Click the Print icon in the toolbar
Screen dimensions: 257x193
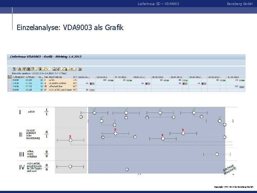tap(54, 69)
